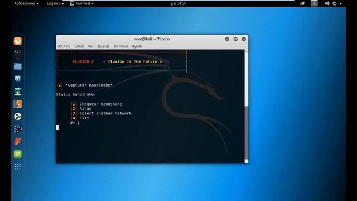Screen dimensions: 357x201
Task: Click the "Status handshake:" line
Action: (76, 94)
